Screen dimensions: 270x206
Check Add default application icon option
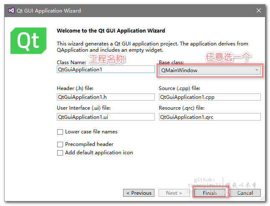60,153
